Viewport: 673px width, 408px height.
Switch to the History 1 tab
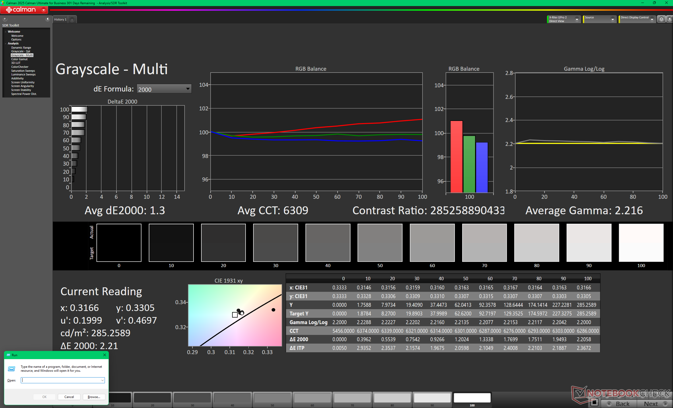60,19
